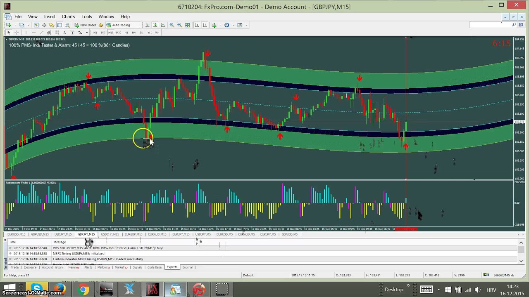The height and width of the screenshot is (297, 529).
Task: Select the equidistant channel tool
Action: coord(49,33)
